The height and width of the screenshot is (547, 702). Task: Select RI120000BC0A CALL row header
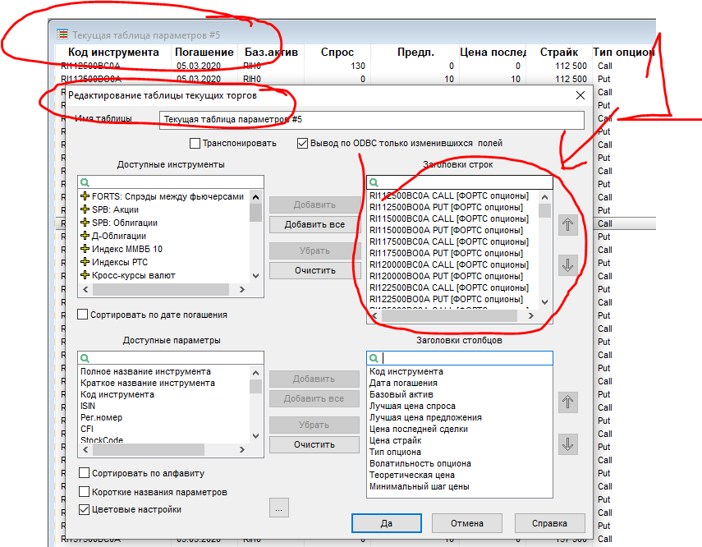point(449,264)
